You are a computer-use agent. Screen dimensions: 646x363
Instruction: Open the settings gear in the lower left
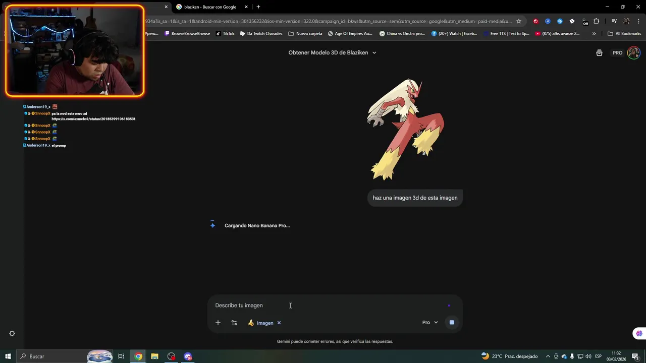coord(12,334)
